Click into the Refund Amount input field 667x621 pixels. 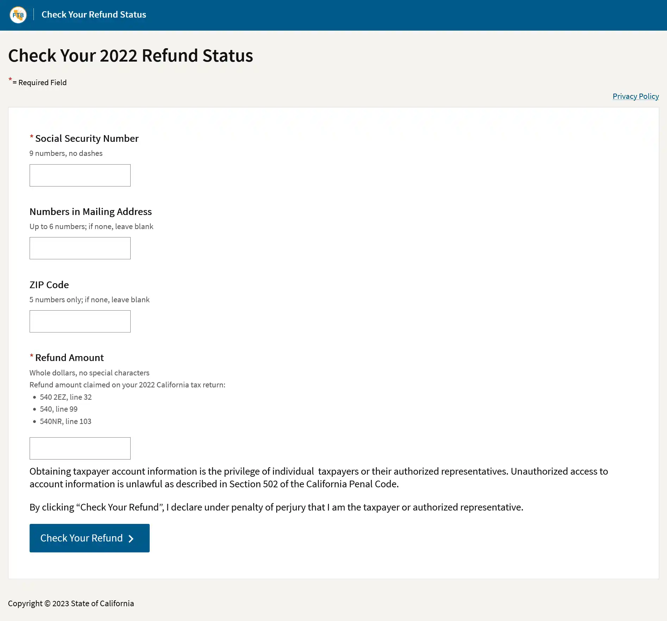[80, 449]
